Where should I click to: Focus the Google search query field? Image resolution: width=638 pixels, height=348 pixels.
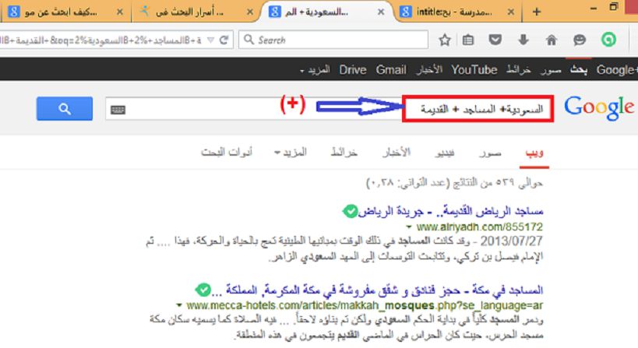point(330,108)
